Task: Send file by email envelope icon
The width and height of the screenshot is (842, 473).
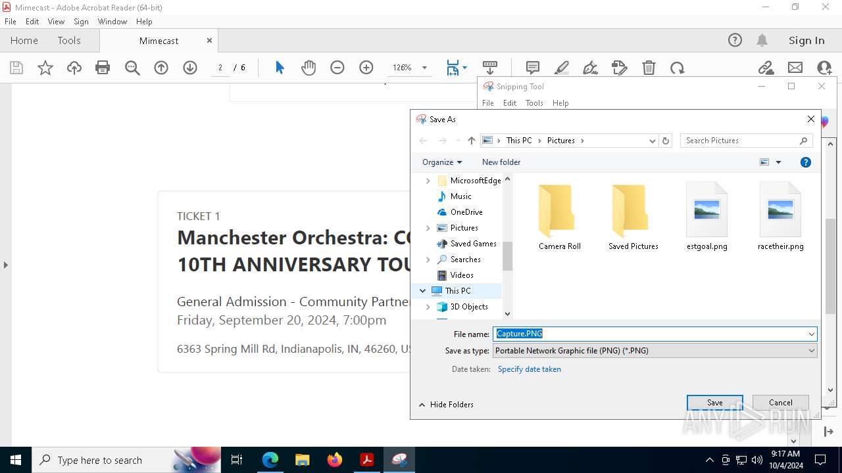Action: coord(795,68)
